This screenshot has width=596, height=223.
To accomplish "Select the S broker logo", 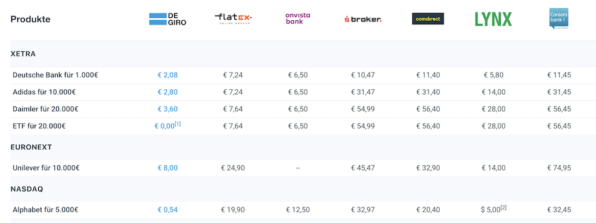I will click(x=362, y=19).
